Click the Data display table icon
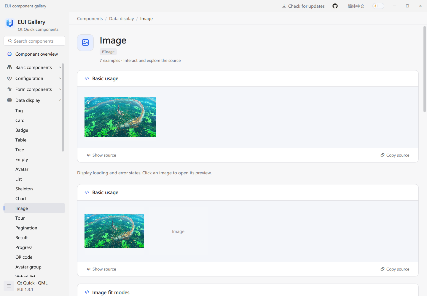 click(x=9, y=100)
